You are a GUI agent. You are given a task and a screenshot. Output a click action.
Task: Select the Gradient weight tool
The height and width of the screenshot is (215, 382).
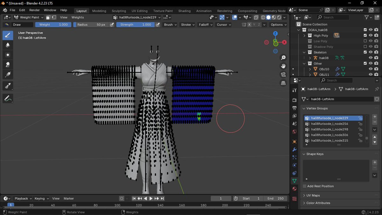click(8, 75)
